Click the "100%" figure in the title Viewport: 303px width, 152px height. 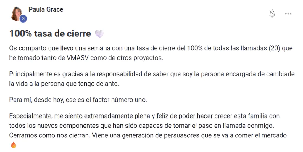[x=20, y=34]
